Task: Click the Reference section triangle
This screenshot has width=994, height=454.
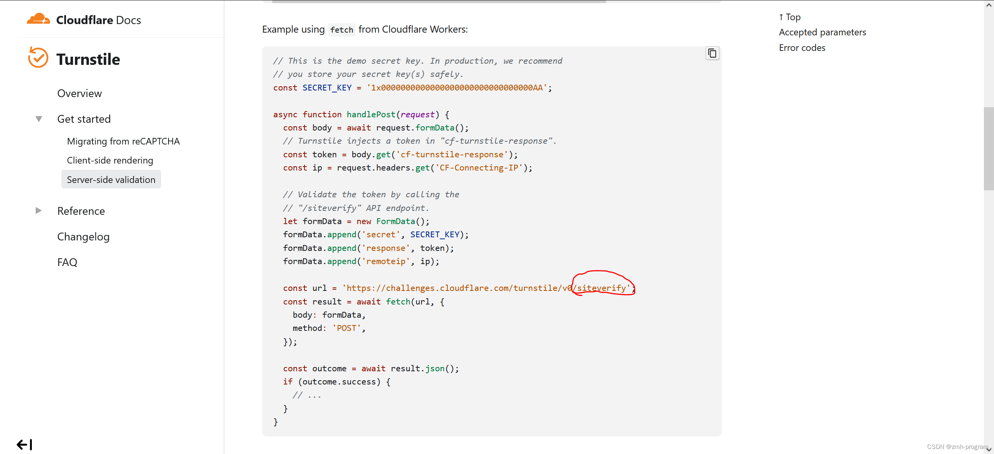Action: point(38,210)
